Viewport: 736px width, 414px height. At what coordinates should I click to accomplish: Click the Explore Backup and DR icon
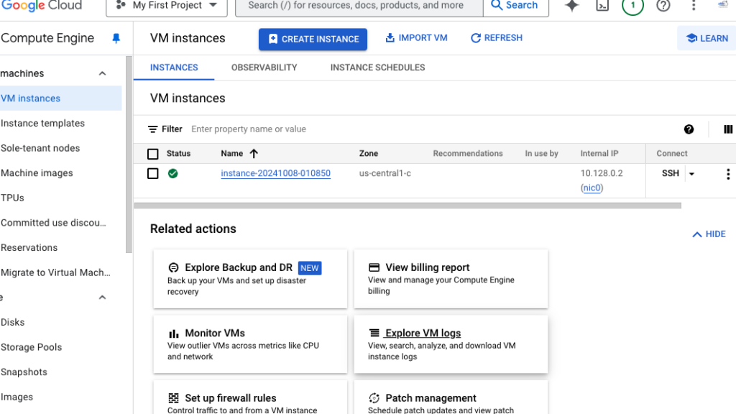[x=173, y=267]
